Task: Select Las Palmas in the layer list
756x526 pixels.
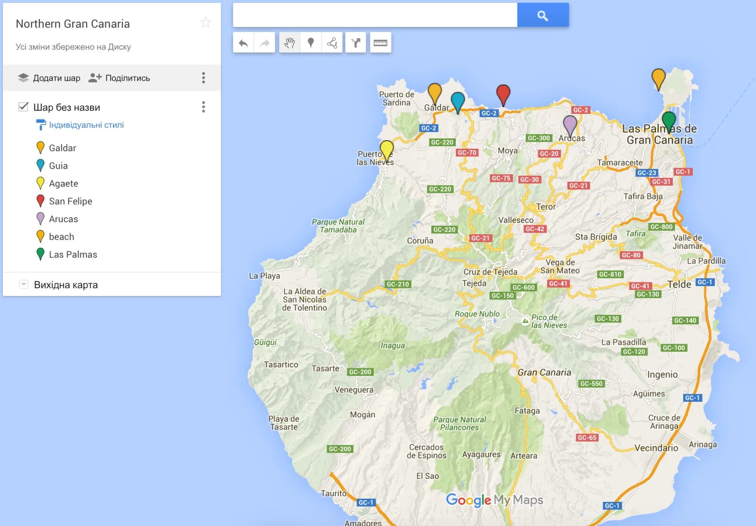Action: pyautogui.click(x=73, y=255)
